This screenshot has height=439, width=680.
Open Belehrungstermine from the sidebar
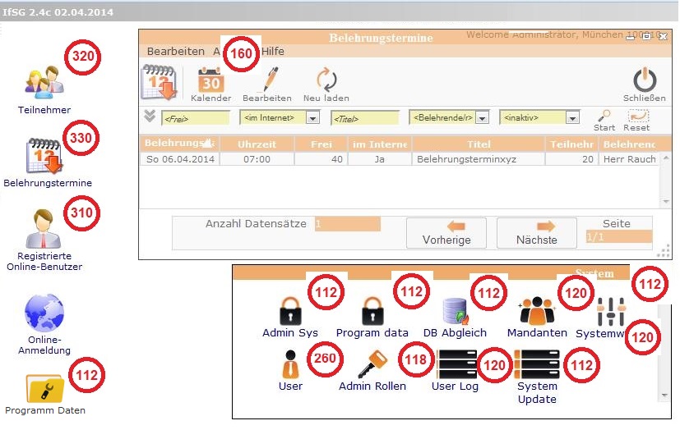coord(44,157)
